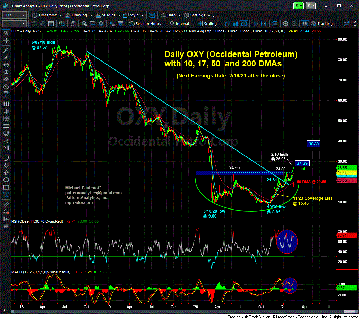The height and width of the screenshot is (319, 359).
Task: Click the "Next Earnings Date" yellow text
Action: coord(231,76)
